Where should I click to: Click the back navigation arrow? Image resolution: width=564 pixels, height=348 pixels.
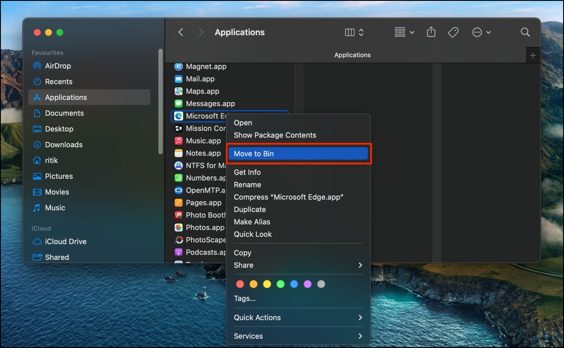click(181, 32)
